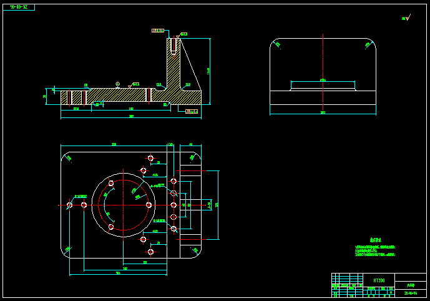This screenshot has height=301, width=430.
Task: Select the surface roughness symbol in the sheet's top-right corner
Action: (406, 18)
